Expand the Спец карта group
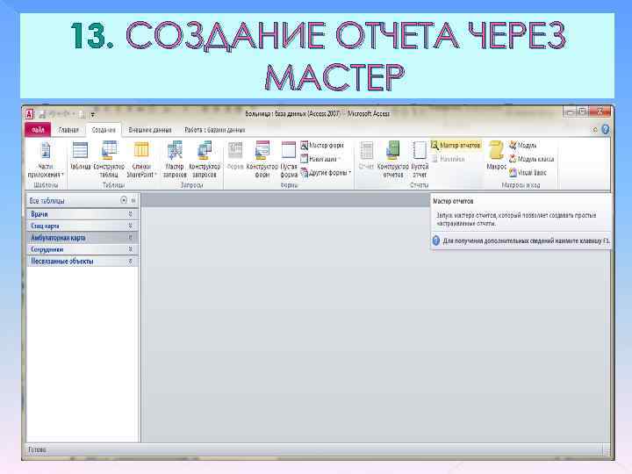Viewport: 632px width, 474px height. [x=130, y=226]
